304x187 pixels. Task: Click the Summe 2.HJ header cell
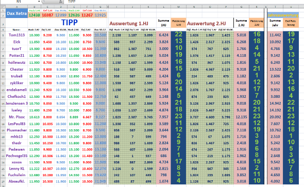241,23
